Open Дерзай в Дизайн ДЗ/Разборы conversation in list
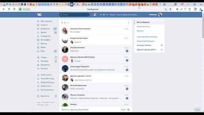 pos(96,59)
